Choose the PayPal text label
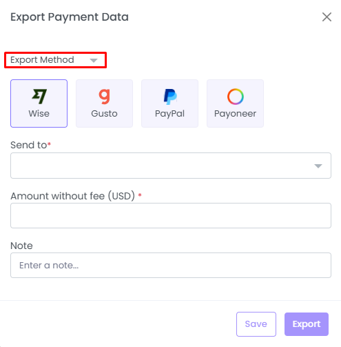Image resolution: width=341 pixels, height=347 pixels. click(169, 114)
